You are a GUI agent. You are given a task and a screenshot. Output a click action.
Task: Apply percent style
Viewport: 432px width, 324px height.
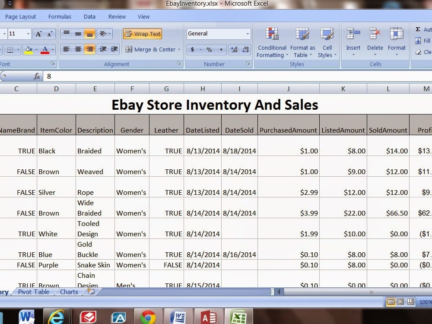tap(210, 50)
